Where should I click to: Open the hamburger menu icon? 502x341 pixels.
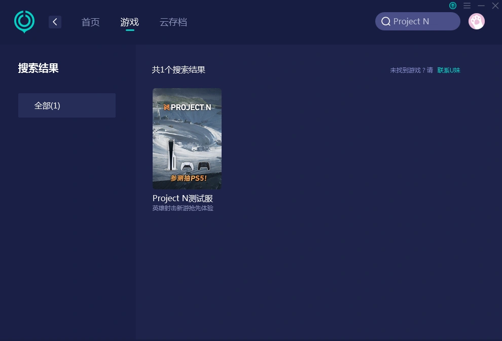[x=467, y=6]
